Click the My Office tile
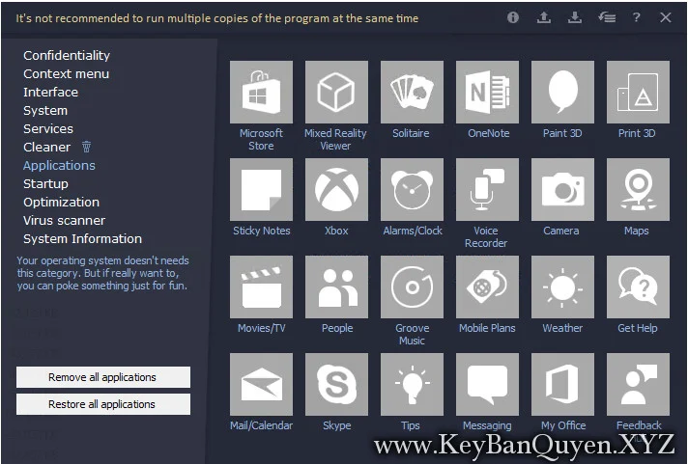This screenshot has width=688, height=464. pyautogui.click(x=563, y=384)
